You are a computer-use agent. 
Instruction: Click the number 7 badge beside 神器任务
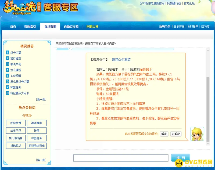click(x=8, y=87)
